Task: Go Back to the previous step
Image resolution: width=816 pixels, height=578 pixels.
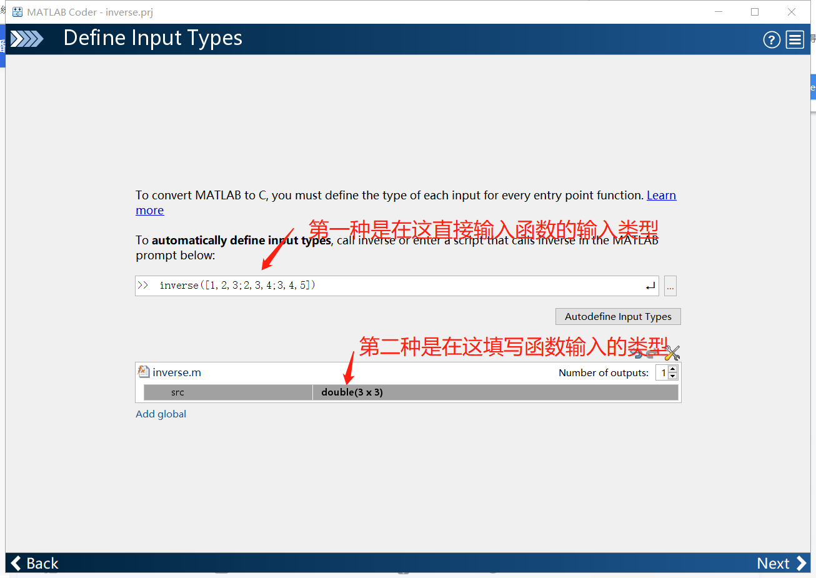Action: pyautogui.click(x=35, y=563)
